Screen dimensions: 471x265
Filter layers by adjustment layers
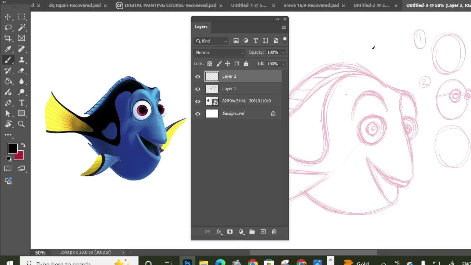pyautogui.click(x=246, y=41)
